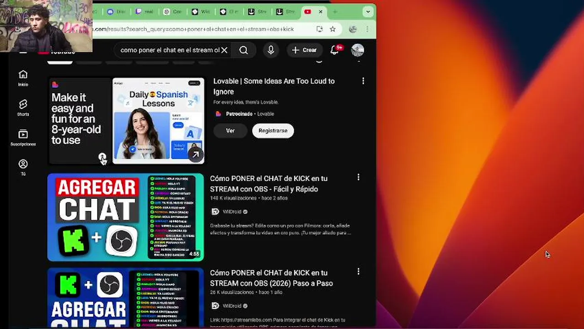Switch to the 'Wic' tab
The width and height of the screenshot is (584, 329).
(x=201, y=12)
